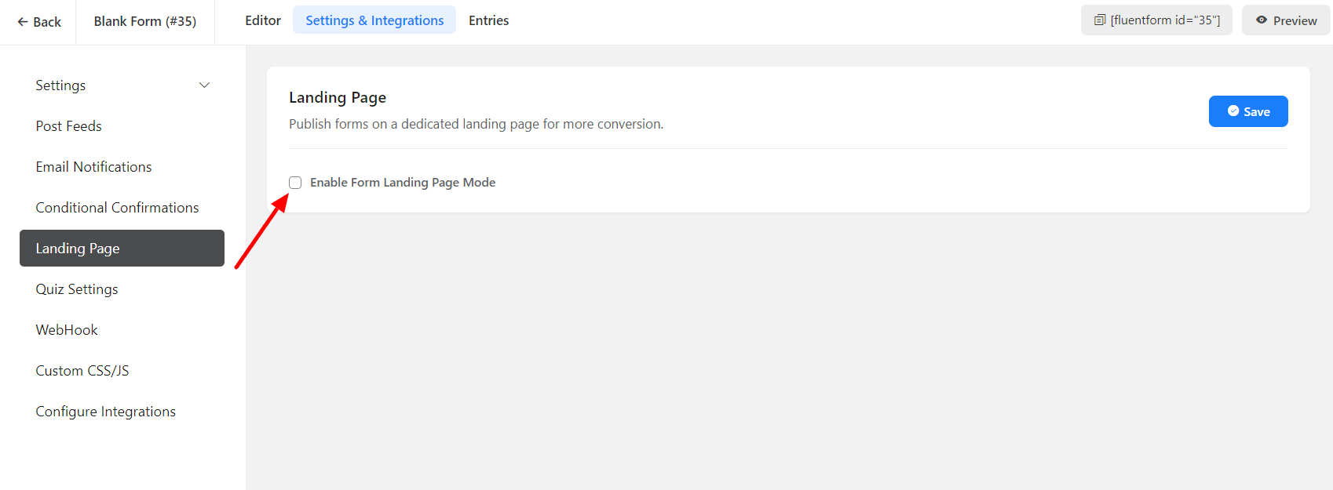The image size is (1333, 490).
Task: Copy the fluentform id="35" shortcode
Action: (x=1164, y=20)
